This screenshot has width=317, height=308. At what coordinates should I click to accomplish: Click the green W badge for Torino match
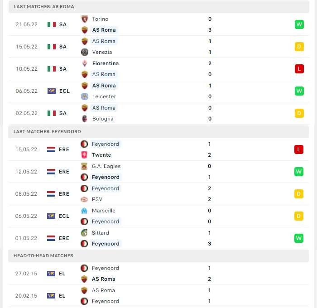[299, 24]
